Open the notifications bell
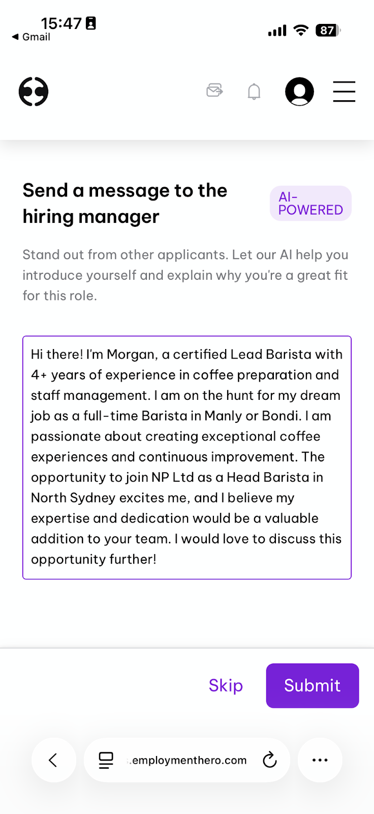Image resolution: width=374 pixels, height=814 pixels. pyautogui.click(x=254, y=92)
